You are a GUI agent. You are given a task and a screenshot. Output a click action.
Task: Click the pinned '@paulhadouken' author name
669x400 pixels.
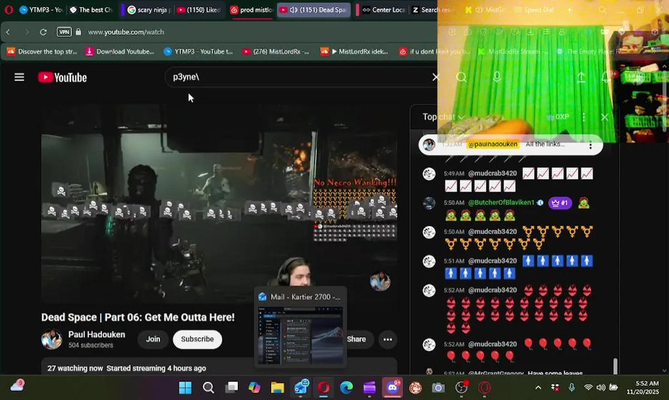(493, 144)
